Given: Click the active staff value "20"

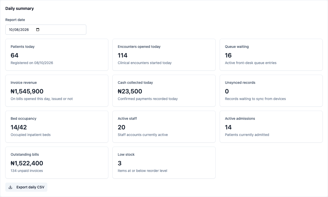Looking at the screenshot, I should tap(121, 127).
